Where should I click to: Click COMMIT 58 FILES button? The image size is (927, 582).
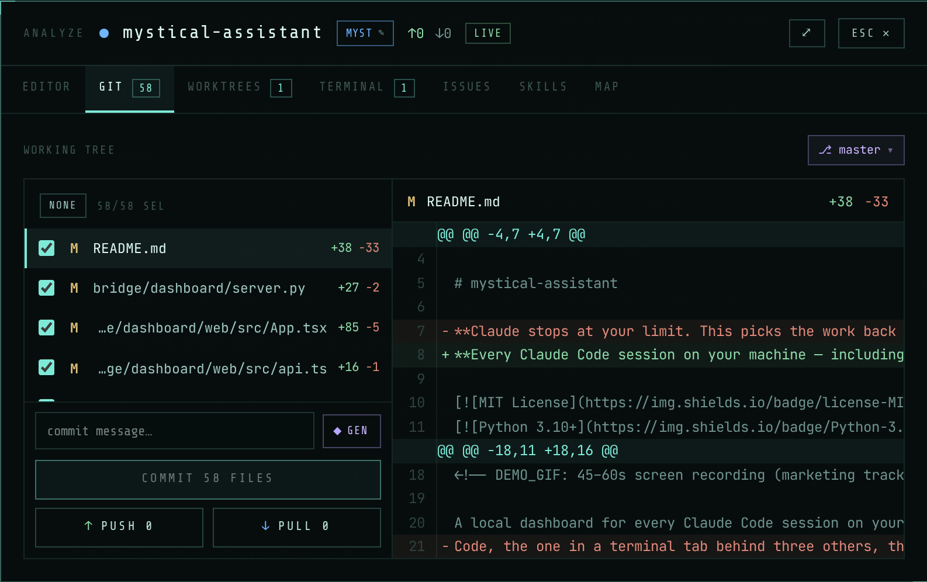click(208, 480)
